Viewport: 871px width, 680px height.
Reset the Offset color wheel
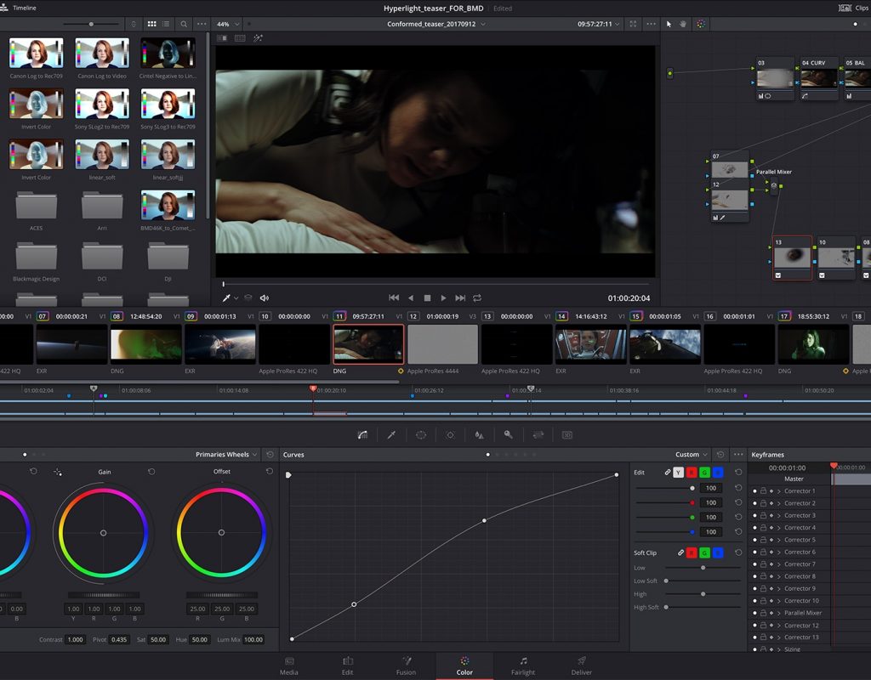click(270, 471)
